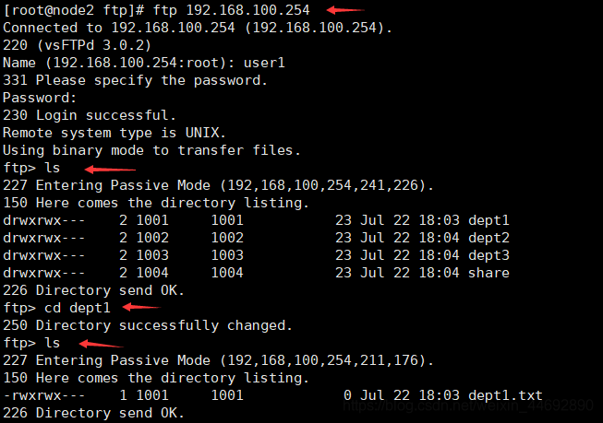Click the permissions string of dept1.txt
The height and width of the screenshot is (423, 603).
click(x=43, y=395)
